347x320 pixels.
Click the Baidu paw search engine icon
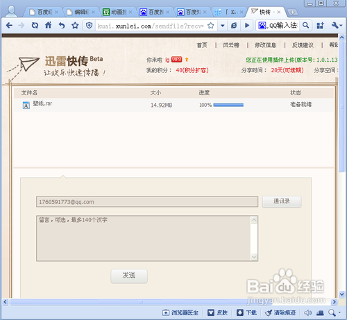point(262,26)
